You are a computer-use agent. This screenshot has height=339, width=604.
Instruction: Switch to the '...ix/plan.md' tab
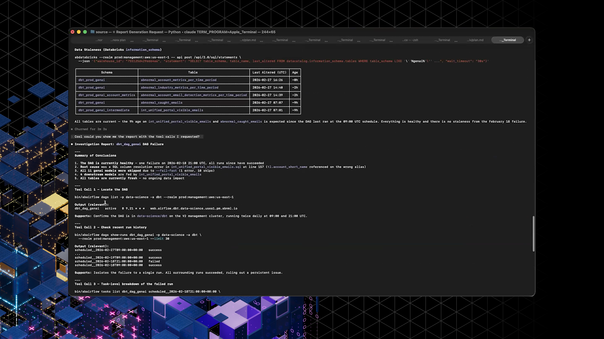475,40
